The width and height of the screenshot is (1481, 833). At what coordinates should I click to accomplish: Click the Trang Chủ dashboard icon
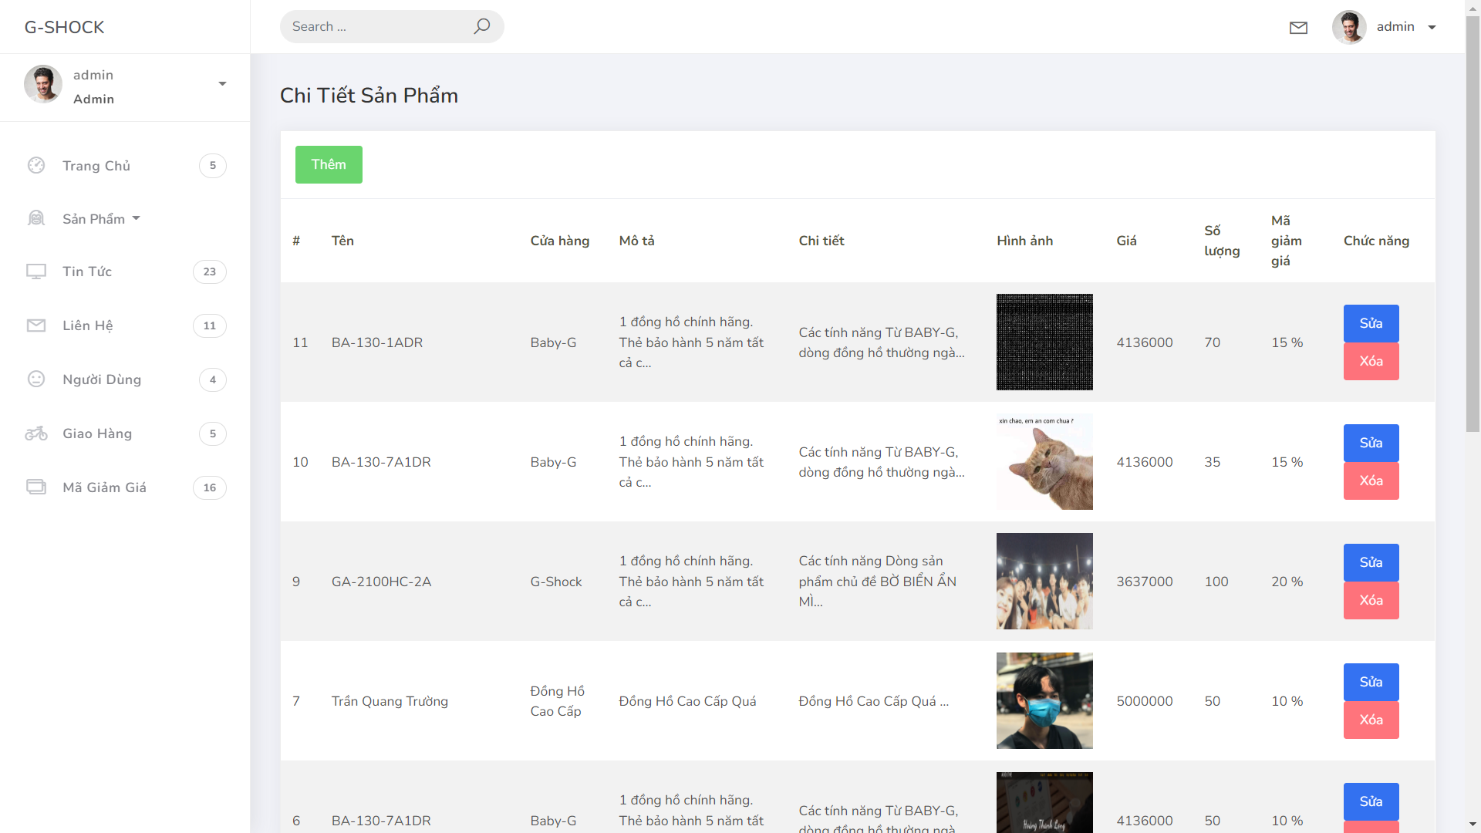point(36,165)
